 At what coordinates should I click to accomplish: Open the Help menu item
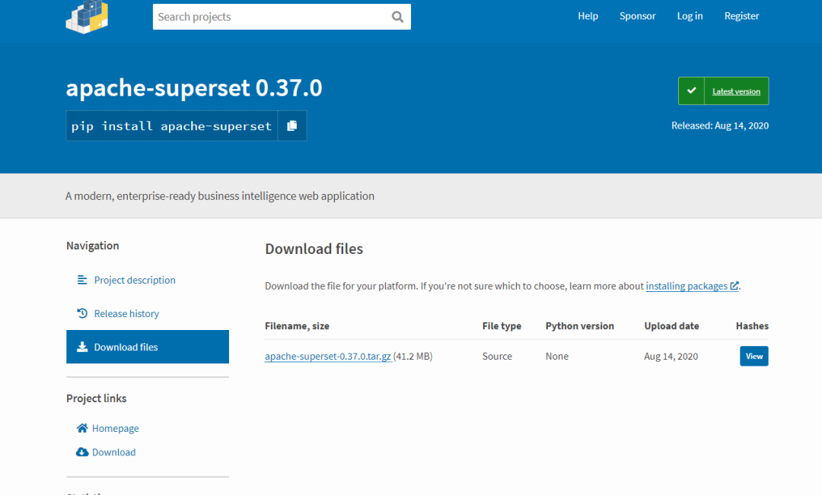588,16
